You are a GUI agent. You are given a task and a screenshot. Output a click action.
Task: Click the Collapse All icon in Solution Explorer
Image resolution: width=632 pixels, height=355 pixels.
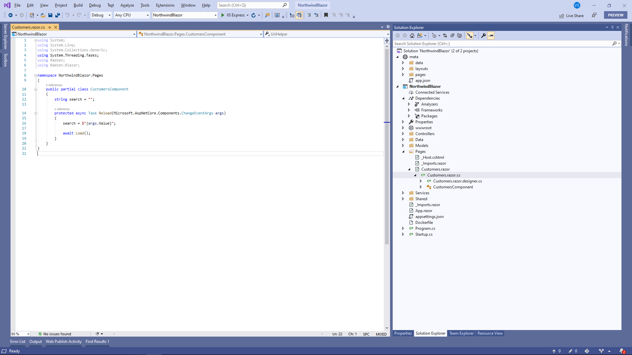(x=452, y=35)
